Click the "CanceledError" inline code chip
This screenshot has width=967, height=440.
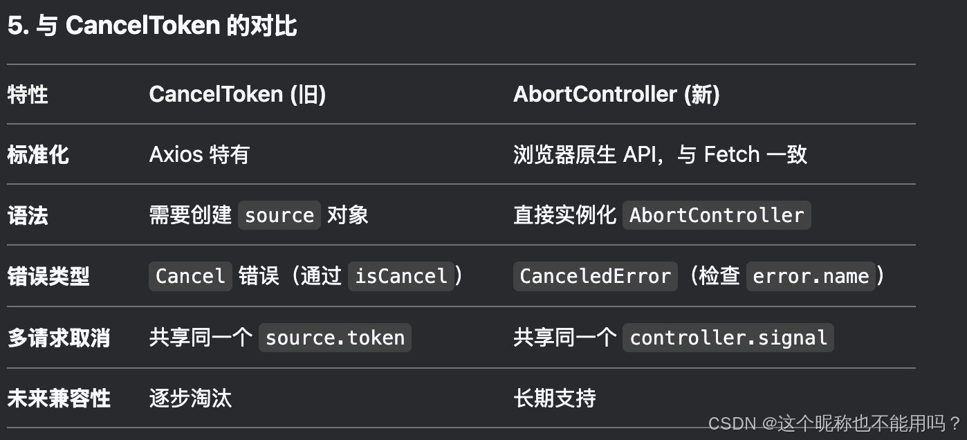point(595,277)
